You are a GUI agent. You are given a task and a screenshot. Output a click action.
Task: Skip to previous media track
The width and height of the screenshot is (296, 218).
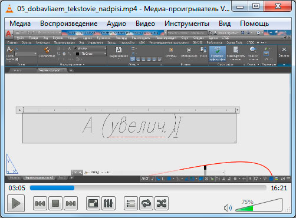click(x=40, y=203)
